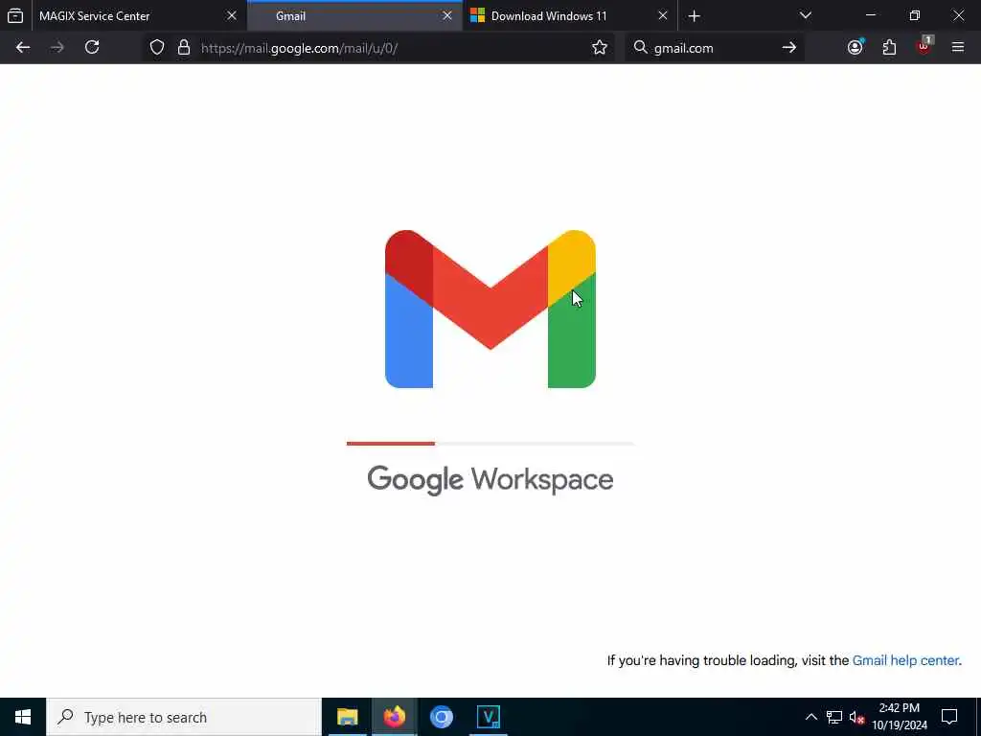Restore down the Firefox window
Viewport: 981px width, 736px height.
[915, 15]
